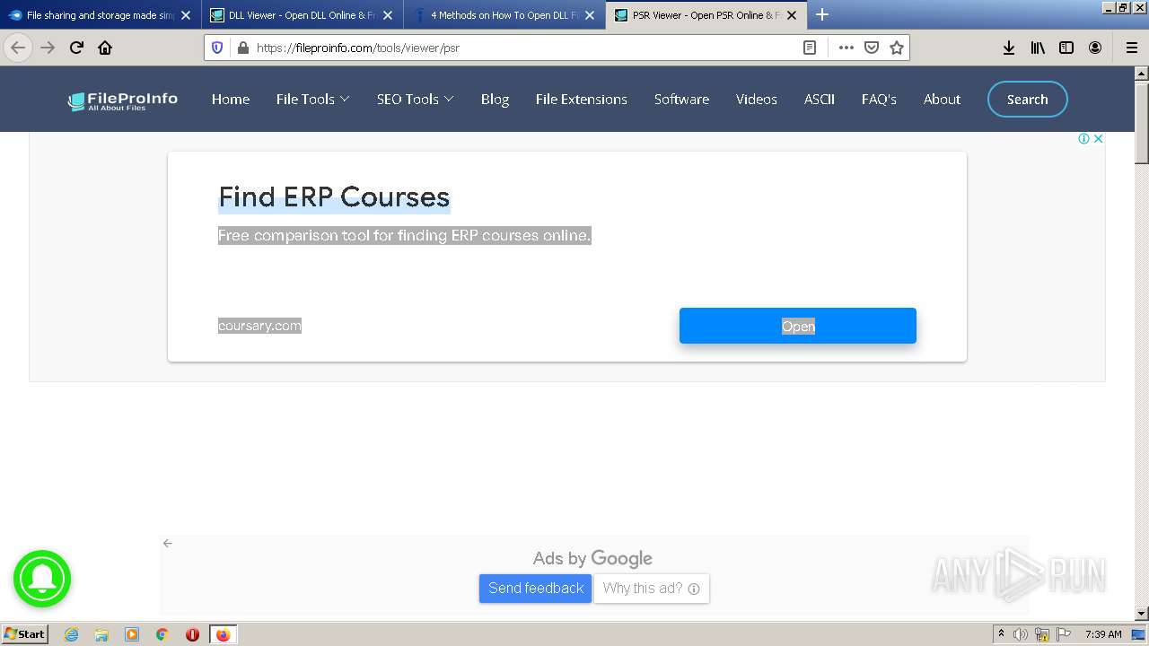
Task: Open the Software nav link
Action: click(x=681, y=99)
